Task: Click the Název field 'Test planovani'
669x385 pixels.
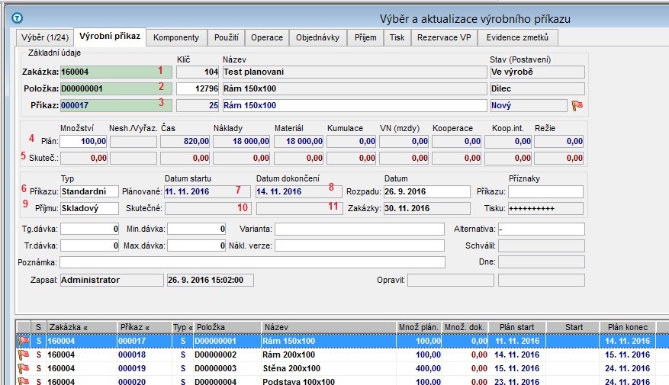Action: point(355,72)
